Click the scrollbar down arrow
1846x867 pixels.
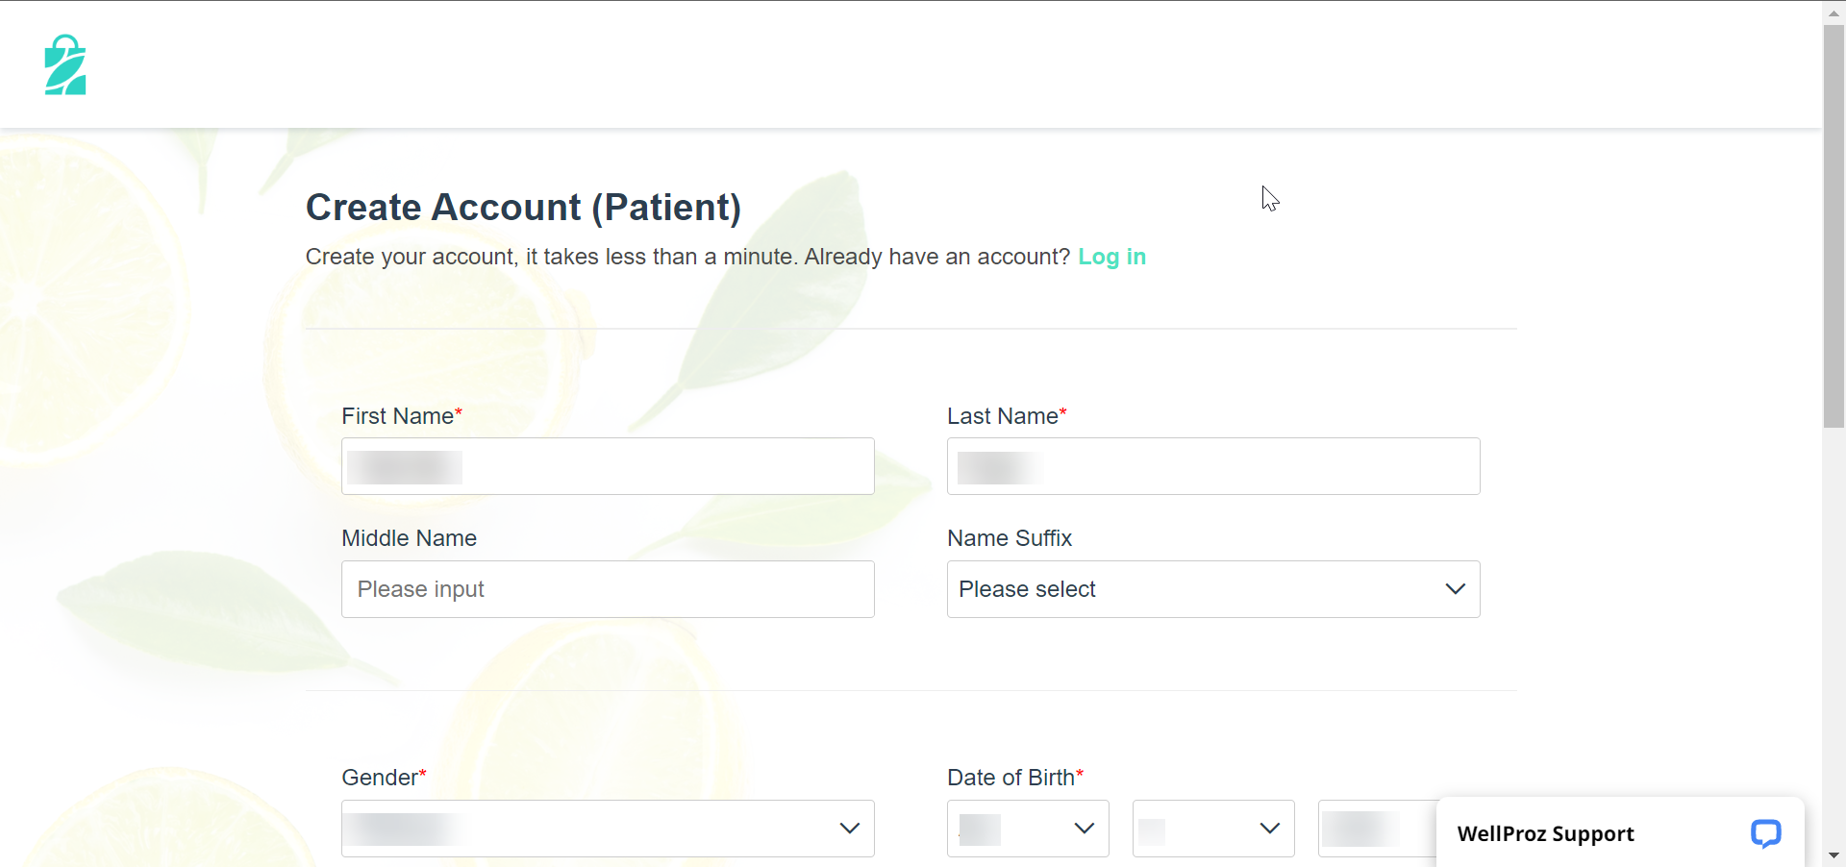point(1834,855)
